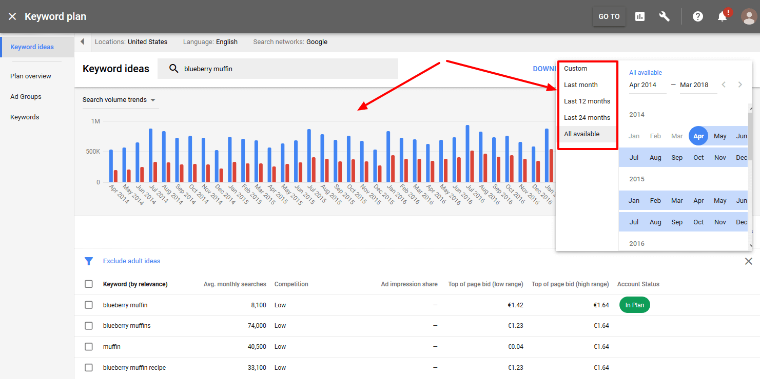Switch to the Plan overview section
The image size is (760, 379).
pos(30,76)
